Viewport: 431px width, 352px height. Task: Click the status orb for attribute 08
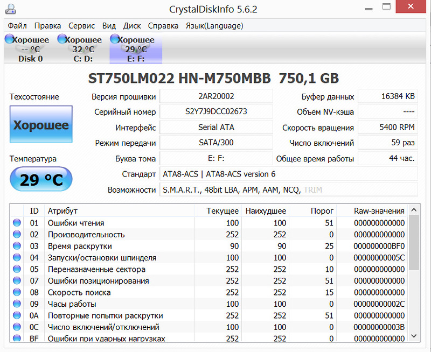click(17, 292)
